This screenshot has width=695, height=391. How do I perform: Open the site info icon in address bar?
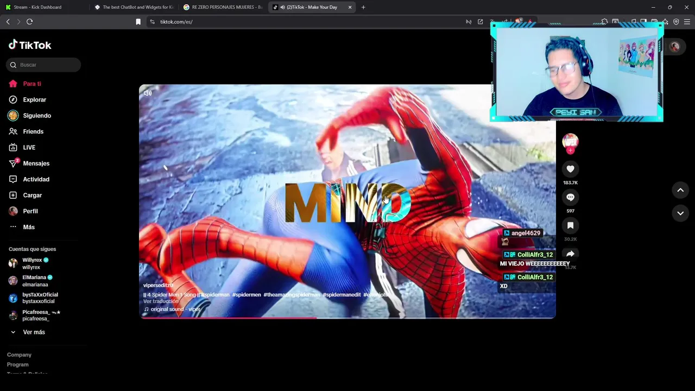click(152, 22)
